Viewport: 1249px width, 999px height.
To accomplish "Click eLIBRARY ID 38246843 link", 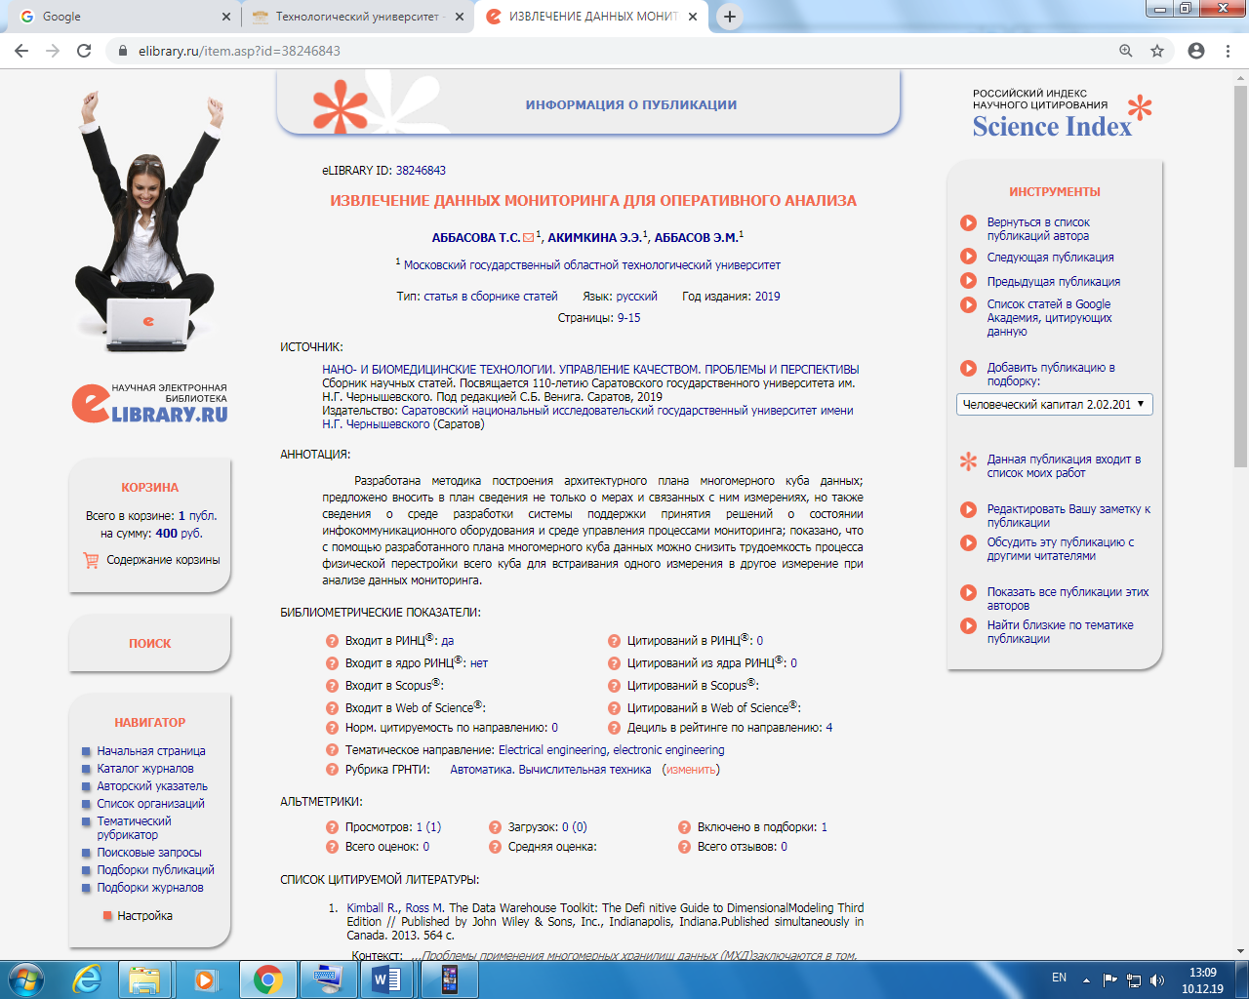I will [421, 171].
